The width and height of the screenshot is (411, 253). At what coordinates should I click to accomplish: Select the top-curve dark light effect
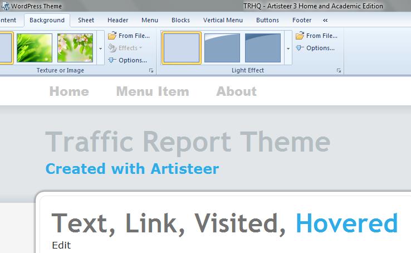[x=263, y=48]
